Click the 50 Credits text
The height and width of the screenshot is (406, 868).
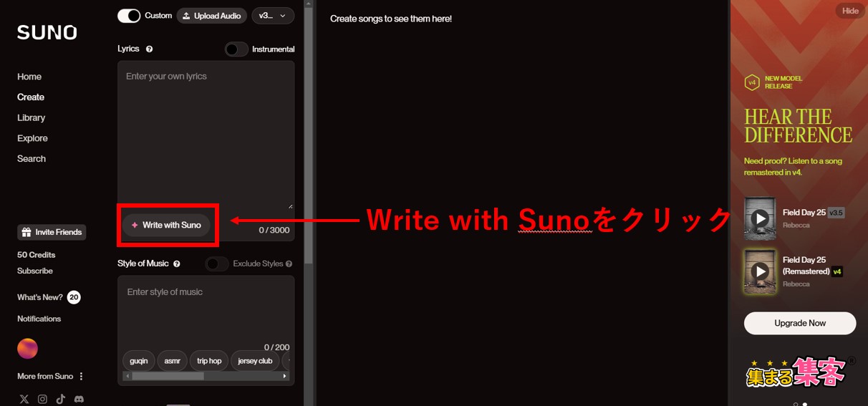click(x=36, y=255)
